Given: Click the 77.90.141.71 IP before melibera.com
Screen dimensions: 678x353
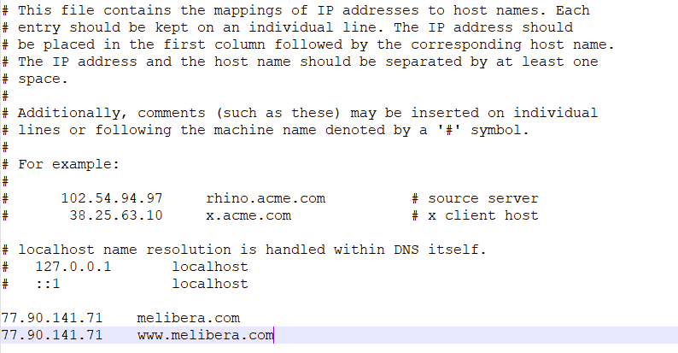Looking at the screenshot, I should point(52,319).
